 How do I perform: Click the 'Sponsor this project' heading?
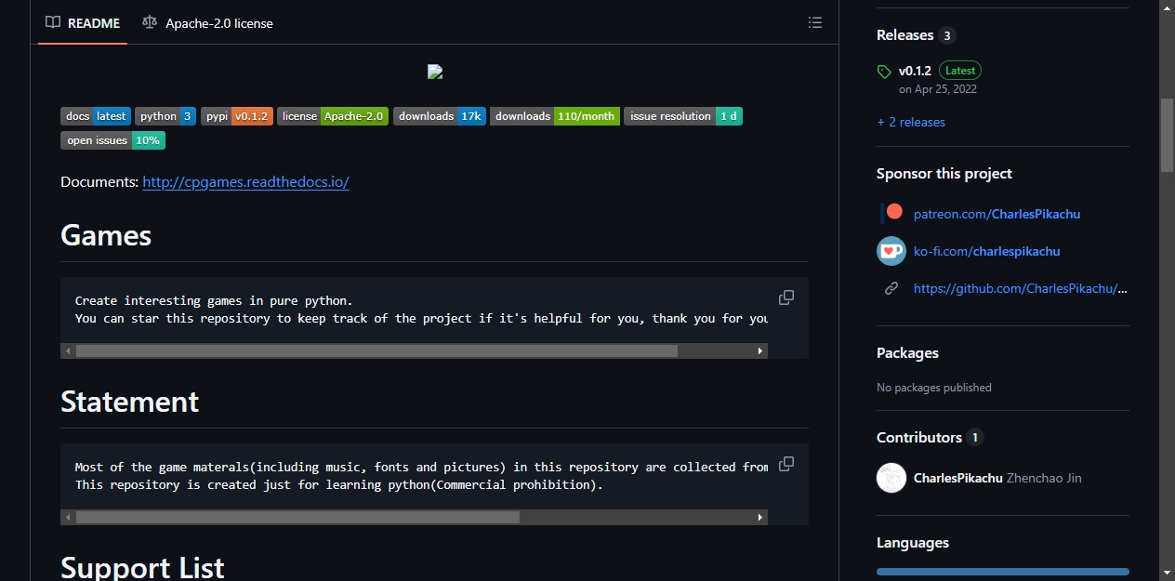click(x=944, y=174)
